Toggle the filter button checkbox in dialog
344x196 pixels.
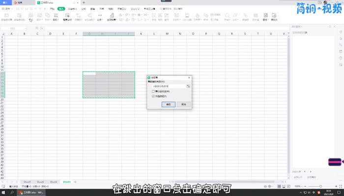pos(153,97)
